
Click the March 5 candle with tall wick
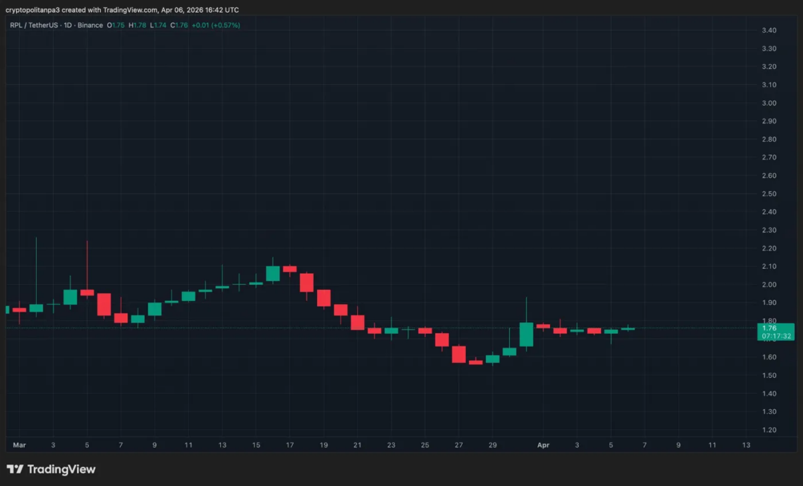[87, 292]
